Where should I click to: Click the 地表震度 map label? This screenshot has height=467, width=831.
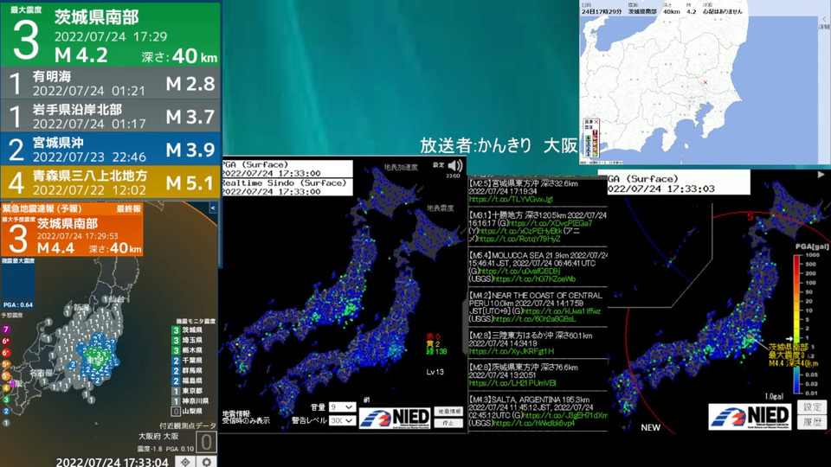coord(441,208)
